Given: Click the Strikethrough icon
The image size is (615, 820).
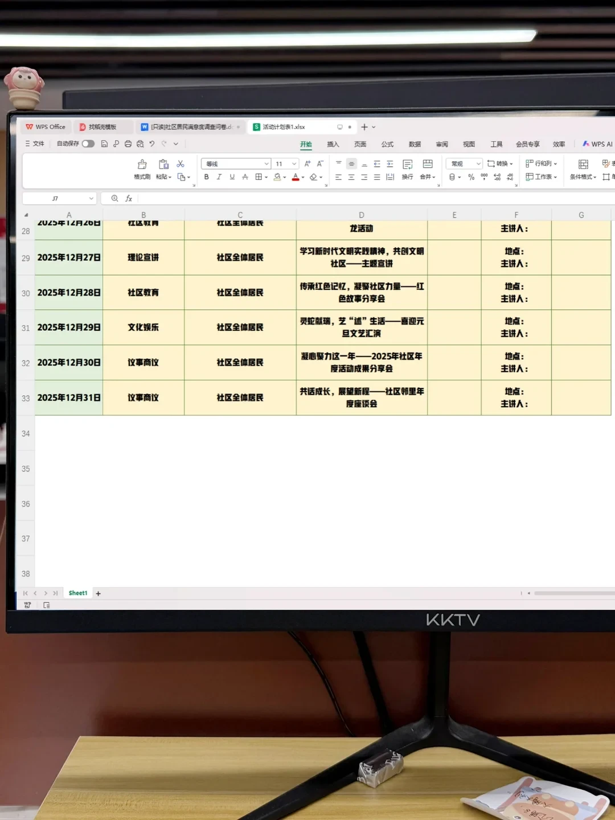Looking at the screenshot, I should (245, 177).
